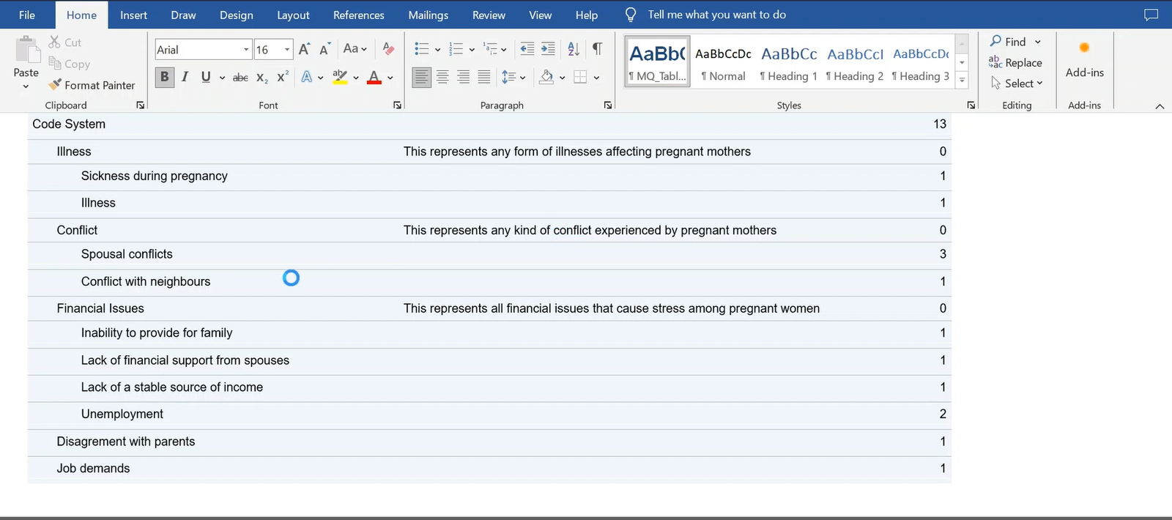
Task: Switch to the Layout tab
Action: click(293, 15)
